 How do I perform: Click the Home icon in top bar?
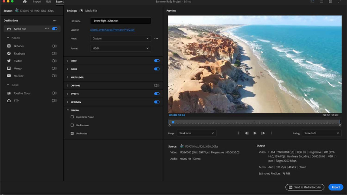pos(25,2)
